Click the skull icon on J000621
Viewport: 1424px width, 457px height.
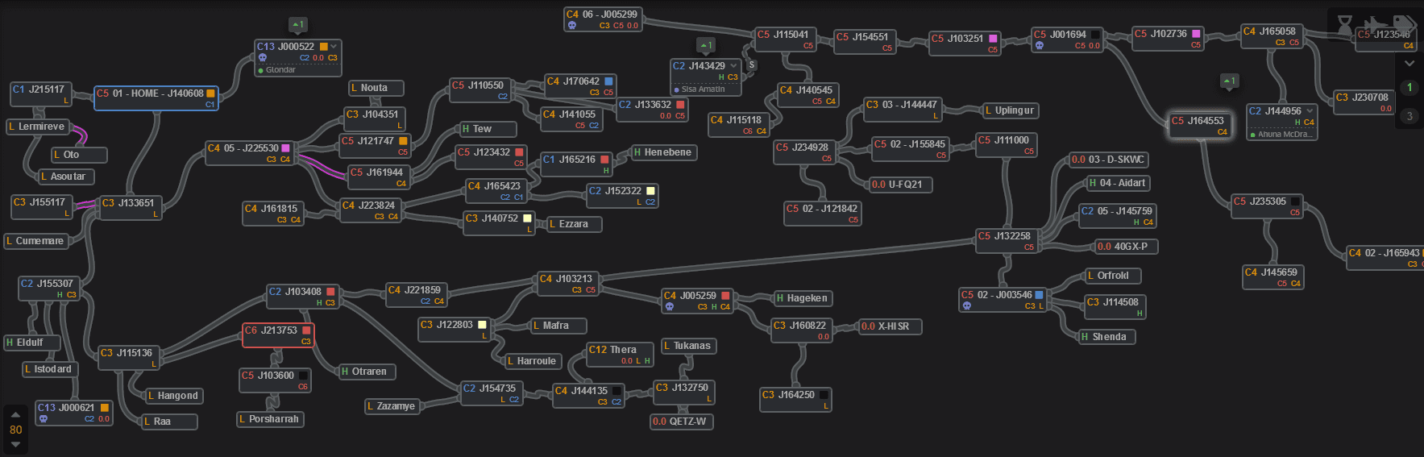43,419
